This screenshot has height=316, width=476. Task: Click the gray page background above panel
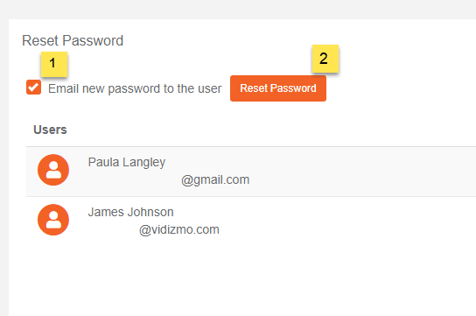click(238, 9)
